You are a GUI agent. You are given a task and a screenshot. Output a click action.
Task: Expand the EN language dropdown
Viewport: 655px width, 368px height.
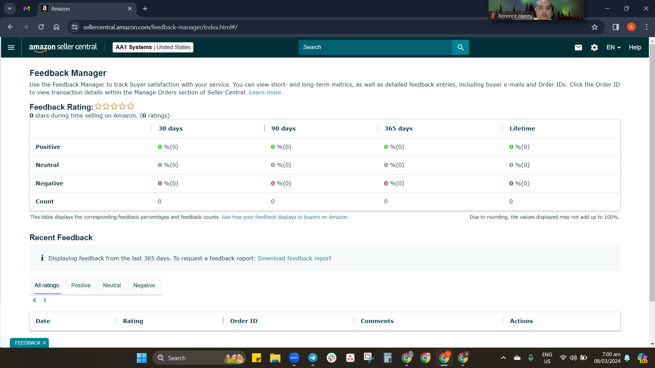[613, 47]
